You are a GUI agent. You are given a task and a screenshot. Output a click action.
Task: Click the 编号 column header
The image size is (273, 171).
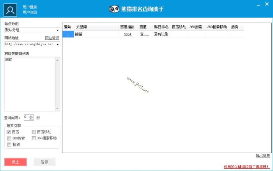(68, 27)
